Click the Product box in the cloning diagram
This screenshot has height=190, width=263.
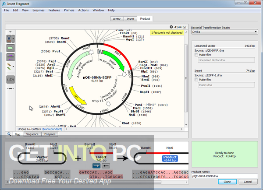[x=170, y=158]
